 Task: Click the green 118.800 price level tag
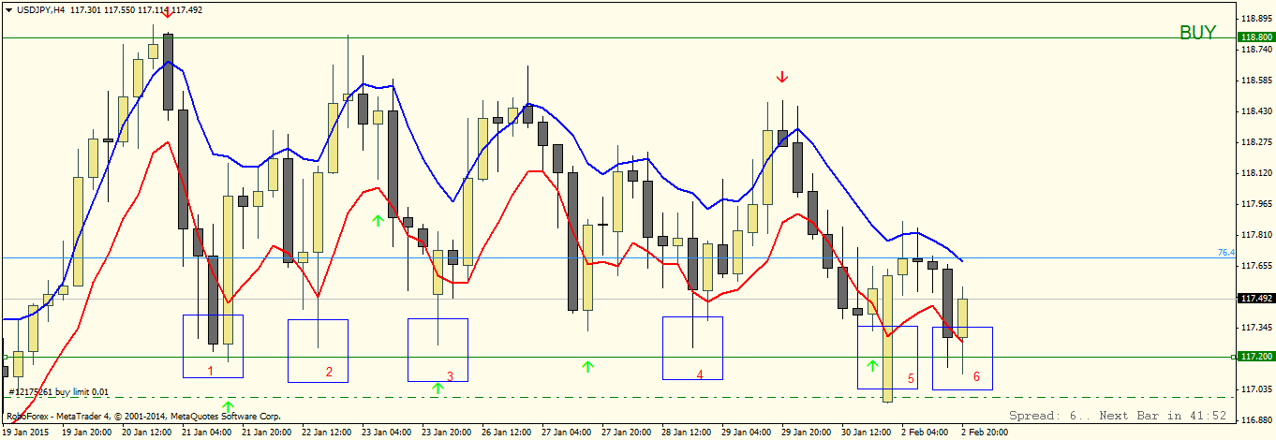1255,38
